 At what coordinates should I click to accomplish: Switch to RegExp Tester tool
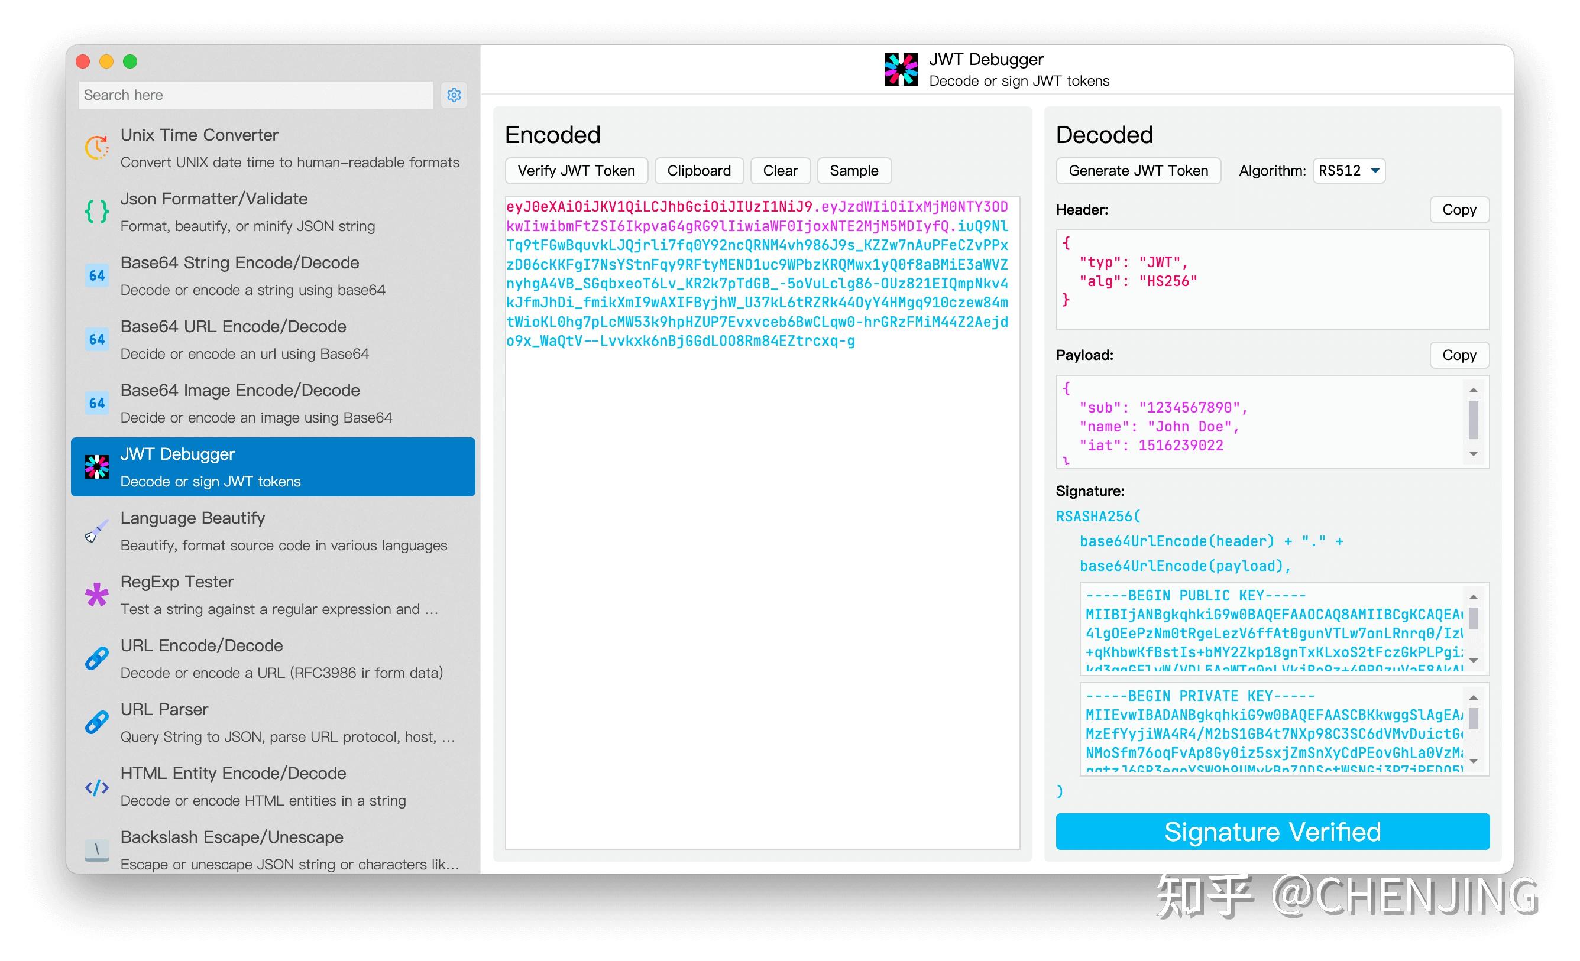tap(273, 595)
